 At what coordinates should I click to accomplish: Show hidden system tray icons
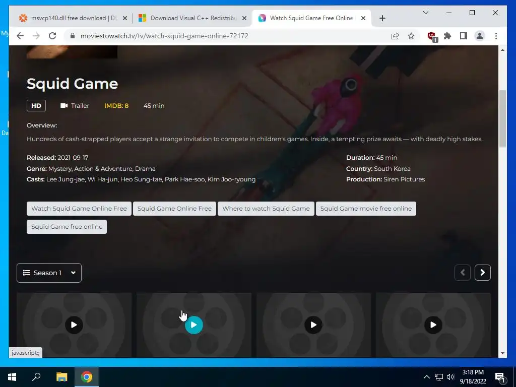coord(426,377)
